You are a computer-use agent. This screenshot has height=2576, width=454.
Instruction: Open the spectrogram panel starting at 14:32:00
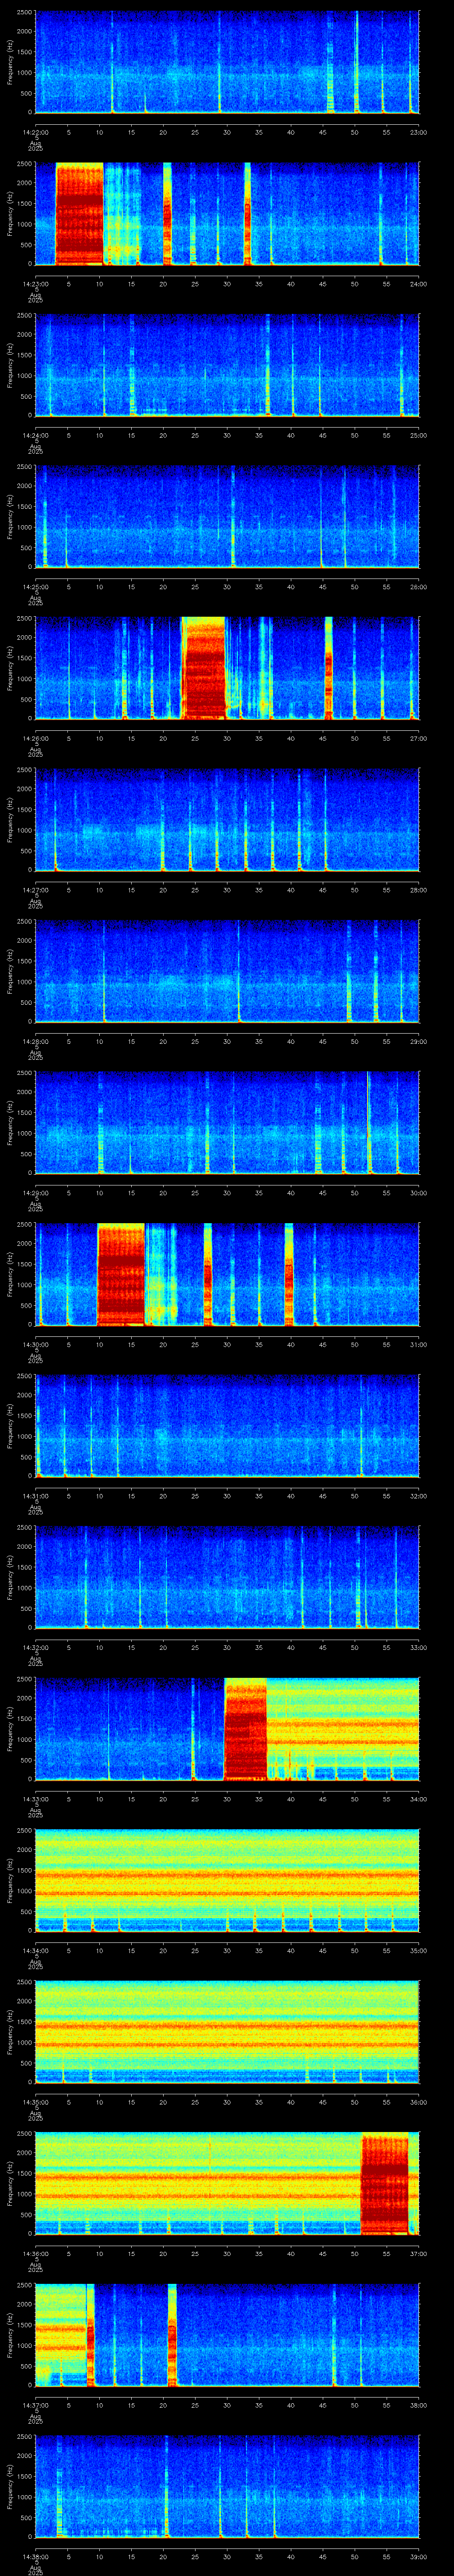click(227, 1577)
